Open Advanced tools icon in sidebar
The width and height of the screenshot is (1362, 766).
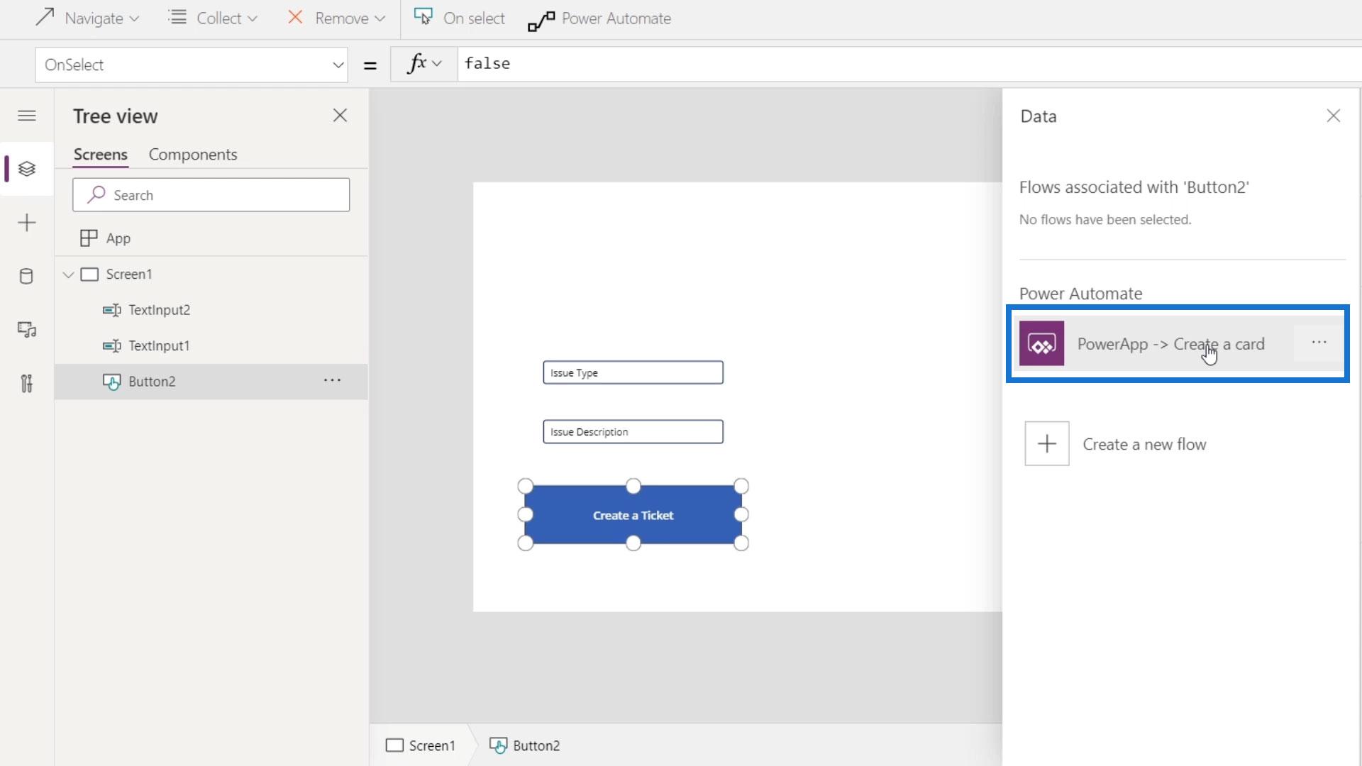click(x=27, y=384)
